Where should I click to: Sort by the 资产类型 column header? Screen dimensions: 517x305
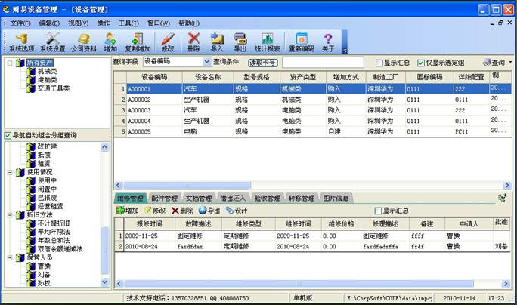[302, 77]
